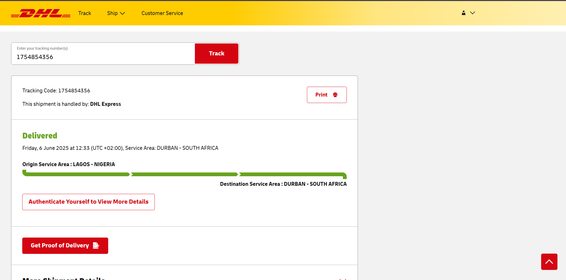Click Authenticate Yourself to View More Details
The width and height of the screenshot is (566, 280).
(89, 202)
